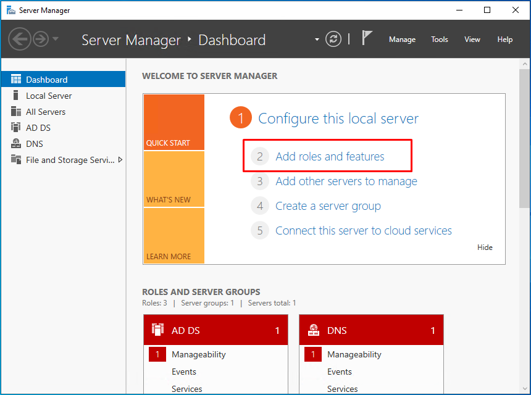Image resolution: width=531 pixels, height=395 pixels.
Task: Select AD DS in the sidebar
Action: (64, 128)
